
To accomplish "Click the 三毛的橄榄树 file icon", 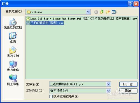I will [x=28, y=23].
